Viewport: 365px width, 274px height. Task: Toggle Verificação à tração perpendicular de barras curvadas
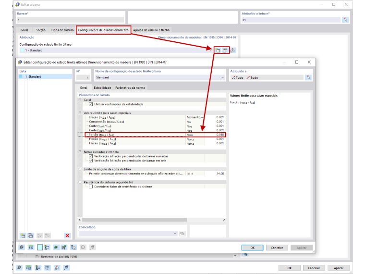[x=91, y=156]
